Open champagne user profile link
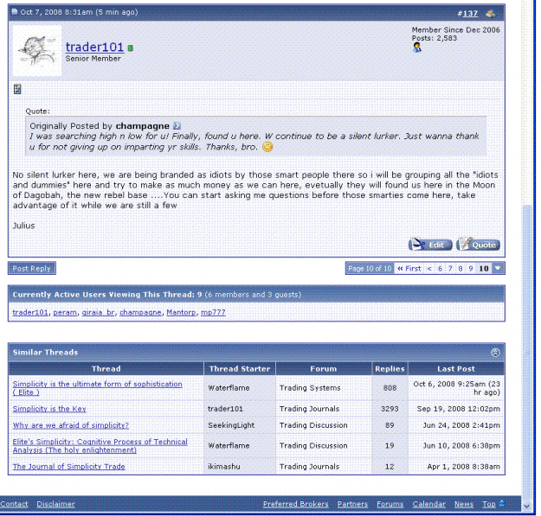This screenshot has height=516, width=541. tap(140, 312)
